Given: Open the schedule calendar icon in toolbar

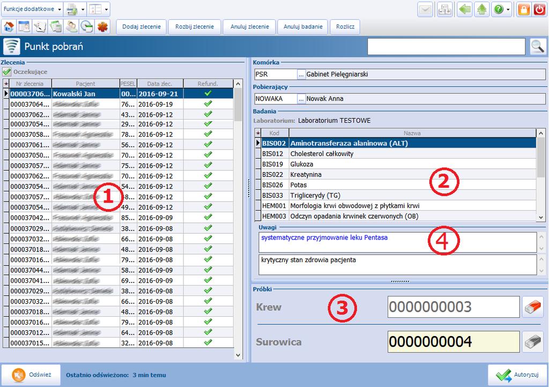Looking at the screenshot, I should click(24, 27).
